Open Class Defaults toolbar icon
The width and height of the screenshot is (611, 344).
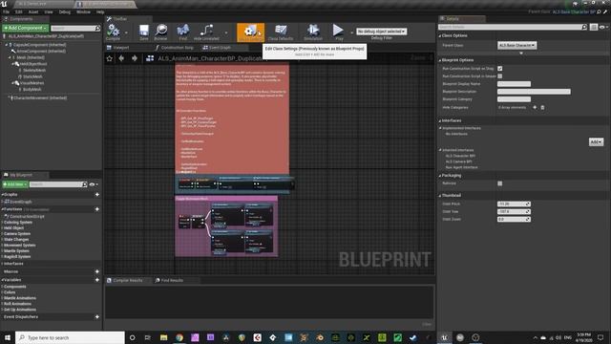[281, 32]
